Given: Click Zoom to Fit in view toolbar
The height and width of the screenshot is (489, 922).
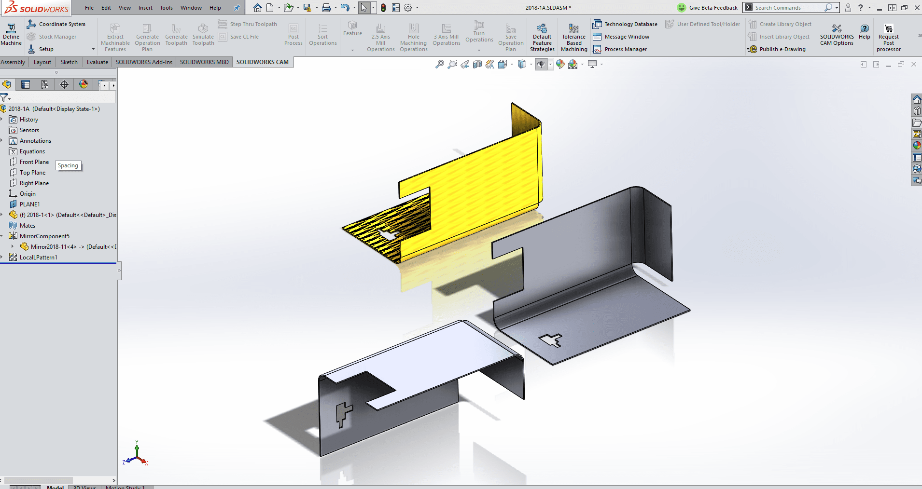Looking at the screenshot, I should coord(439,64).
